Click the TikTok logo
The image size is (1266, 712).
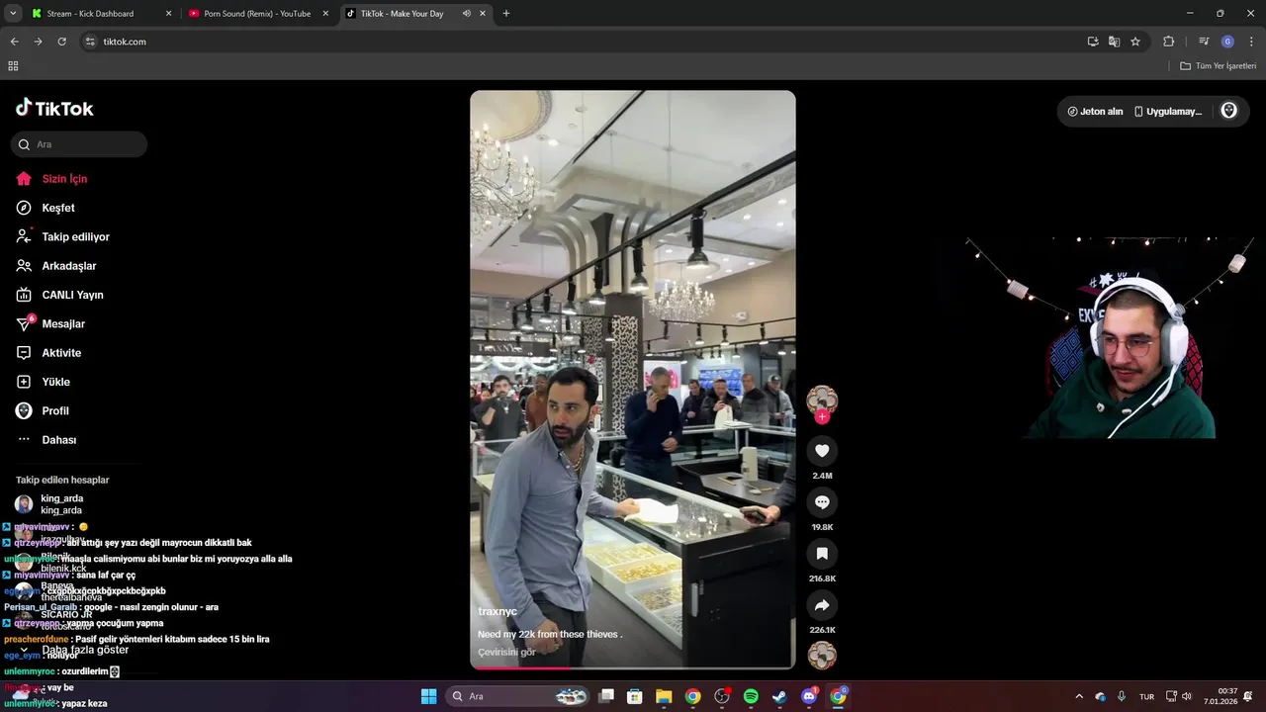point(54,108)
